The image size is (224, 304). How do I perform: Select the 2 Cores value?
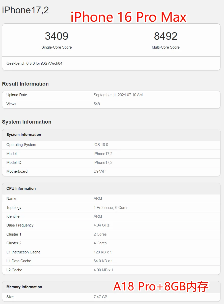point(100,234)
